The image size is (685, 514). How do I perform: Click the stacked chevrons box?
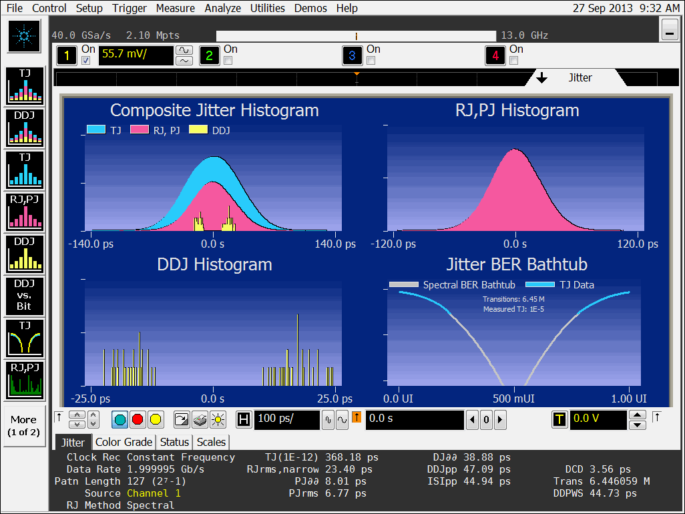click(x=93, y=420)
